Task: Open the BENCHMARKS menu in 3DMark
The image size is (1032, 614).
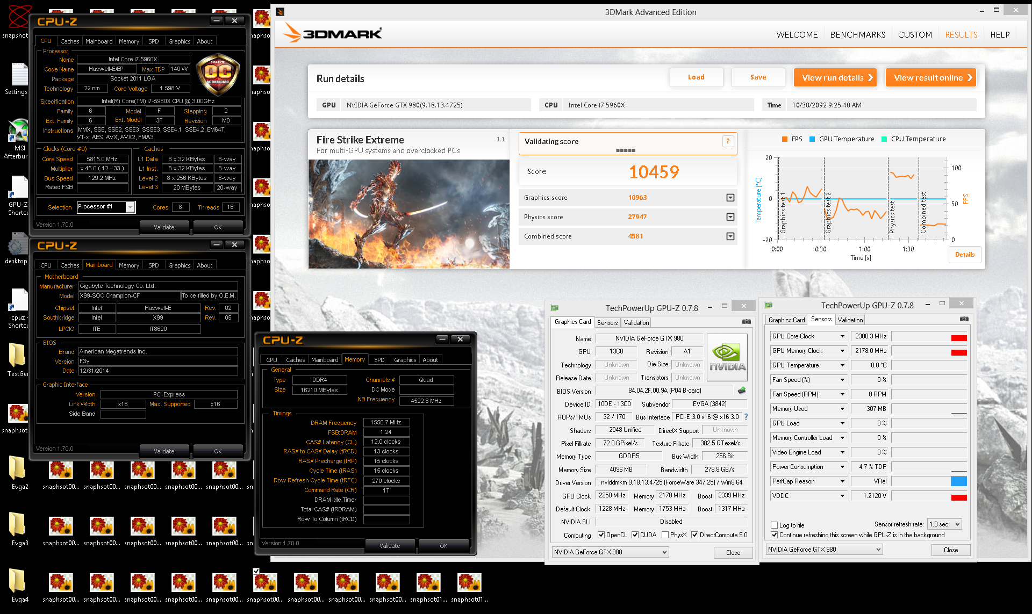Action: [x=857, y=34]
